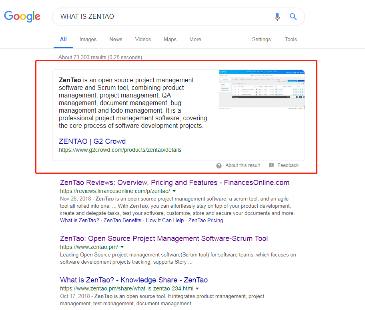The height and width of the screenshot is (310, 365).
Task: Switch to the Maps tab
Action: point(170,40)
